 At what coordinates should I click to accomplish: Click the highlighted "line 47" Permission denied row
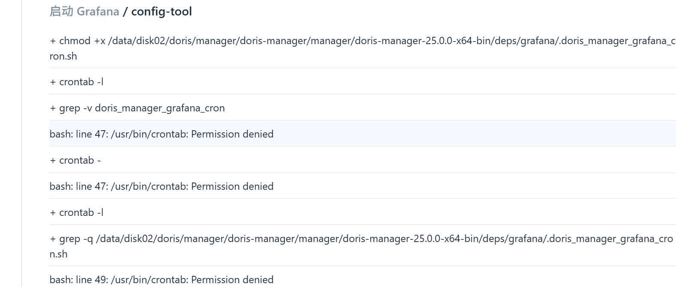coord(362,134)
